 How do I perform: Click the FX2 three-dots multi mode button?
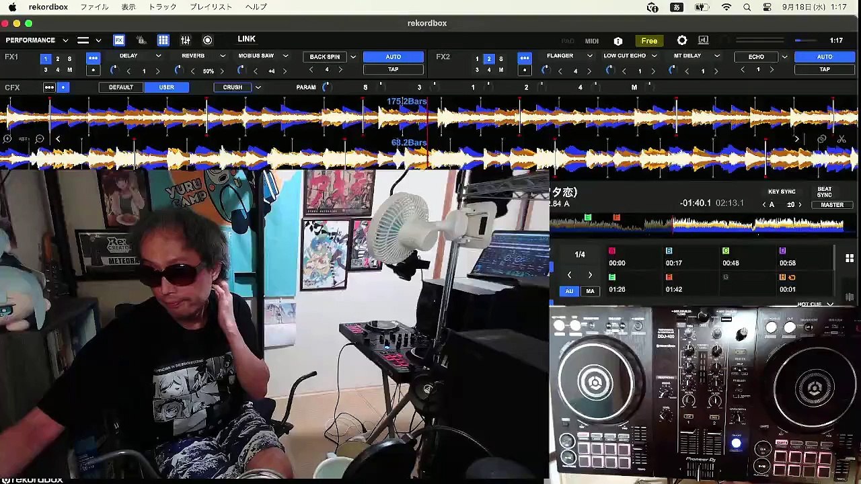(524, 58)
